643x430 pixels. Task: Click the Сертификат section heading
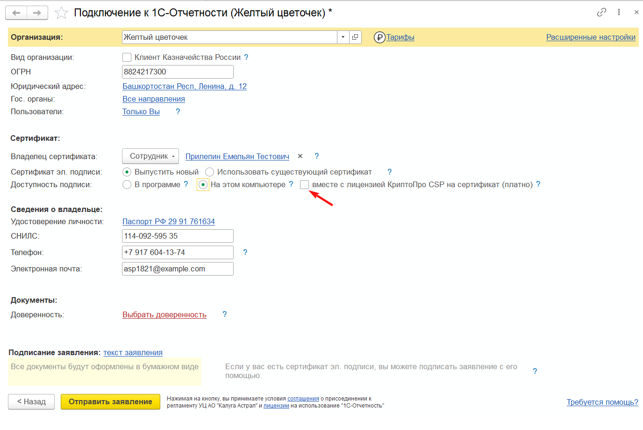(35, 138)
